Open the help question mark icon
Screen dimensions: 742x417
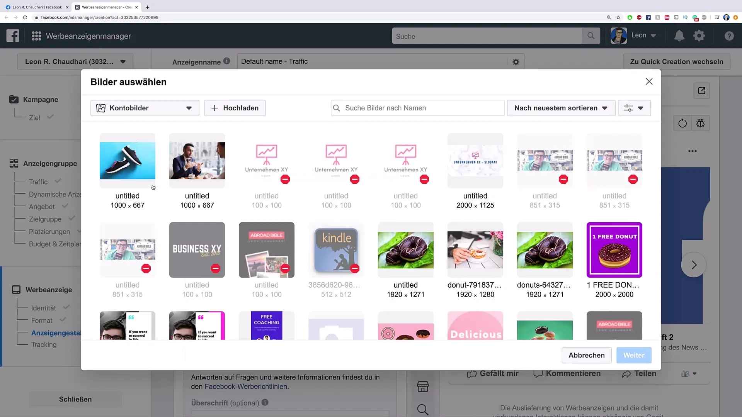coord(729,36)
